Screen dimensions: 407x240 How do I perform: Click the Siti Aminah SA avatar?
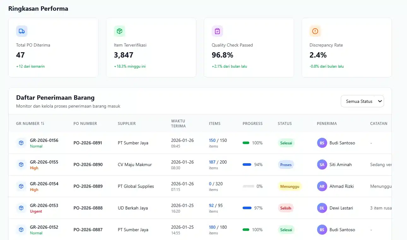[322, 165]
